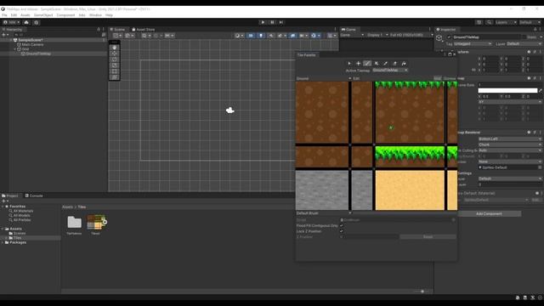Toggle 2D view mode in Scene toolbar
Image resolution: width=544 pixels, height=306 pixels.
(251, 36)
